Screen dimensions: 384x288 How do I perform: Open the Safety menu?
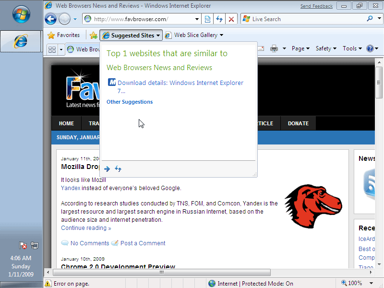(x=326, y=48)
